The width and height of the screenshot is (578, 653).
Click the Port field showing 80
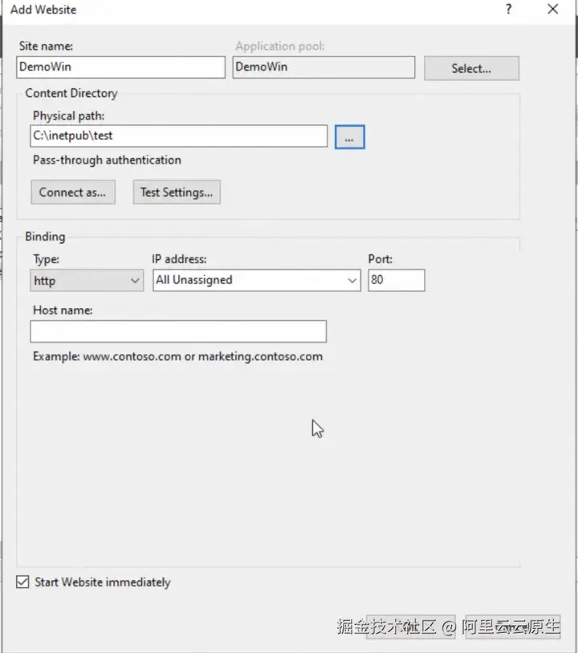(x=397, y=280)
